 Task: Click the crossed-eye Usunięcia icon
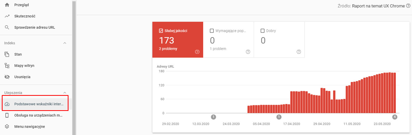pos(7,77)
